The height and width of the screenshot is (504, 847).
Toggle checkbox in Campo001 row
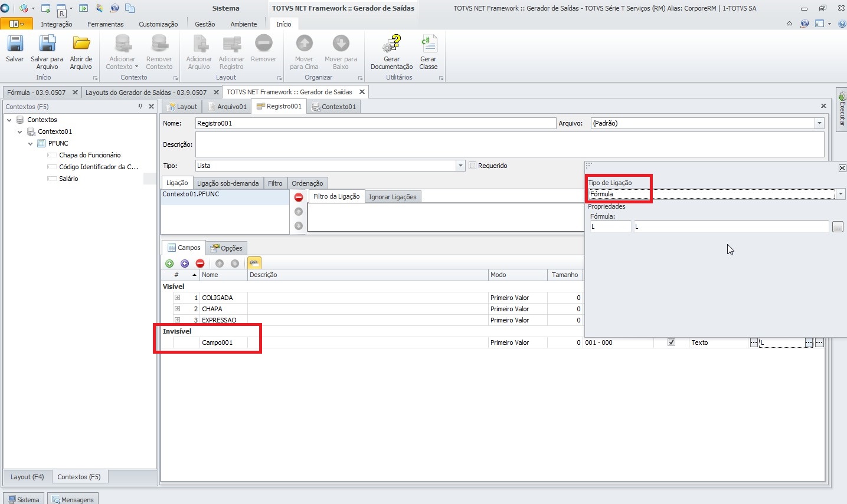[x=671, y=342]
